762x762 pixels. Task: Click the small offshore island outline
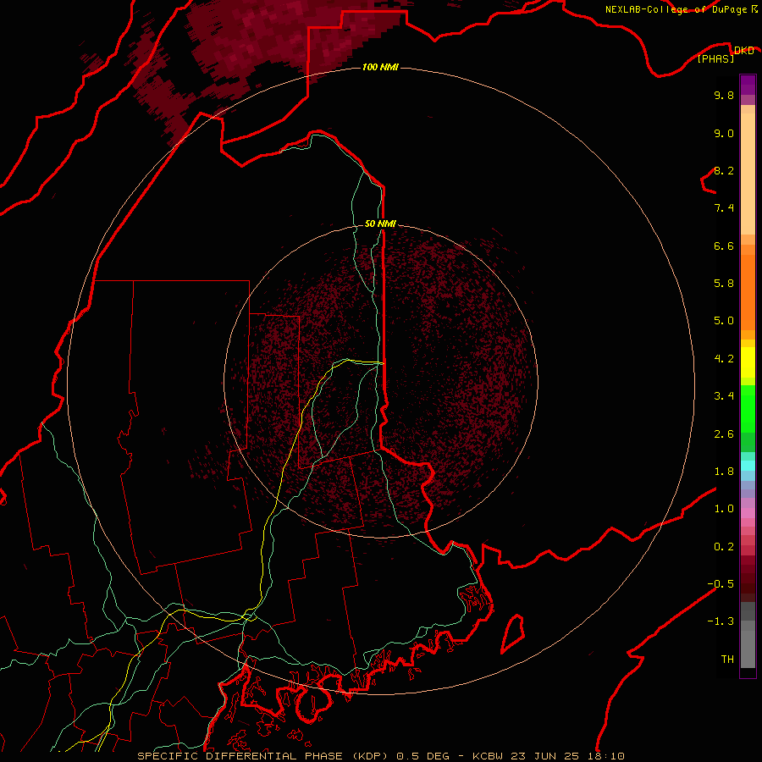(513, 633)
